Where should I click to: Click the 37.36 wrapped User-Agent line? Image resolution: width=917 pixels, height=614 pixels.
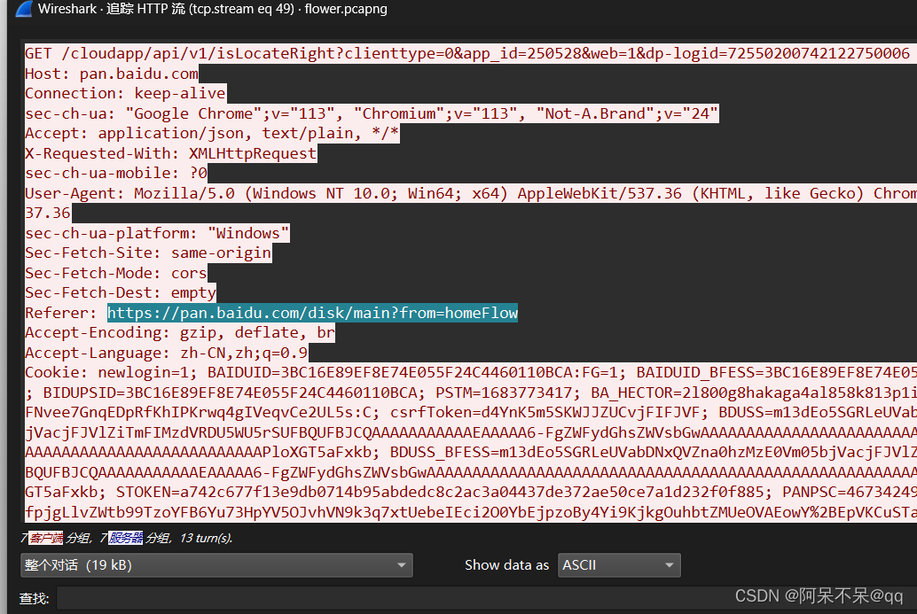[47, 213]
